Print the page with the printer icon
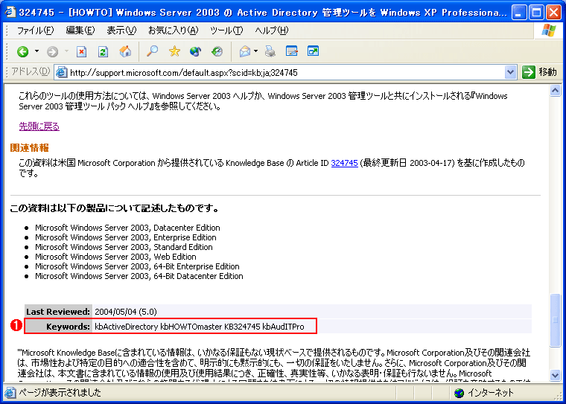The width and height of the screenshot is (566, 404). pyautogui.click(x=270, y=51)
